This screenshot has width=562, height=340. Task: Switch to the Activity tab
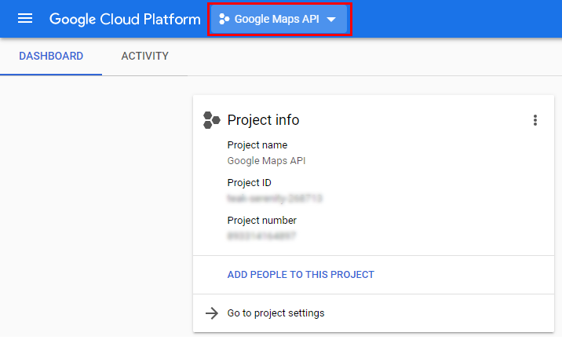click(144, 56)
